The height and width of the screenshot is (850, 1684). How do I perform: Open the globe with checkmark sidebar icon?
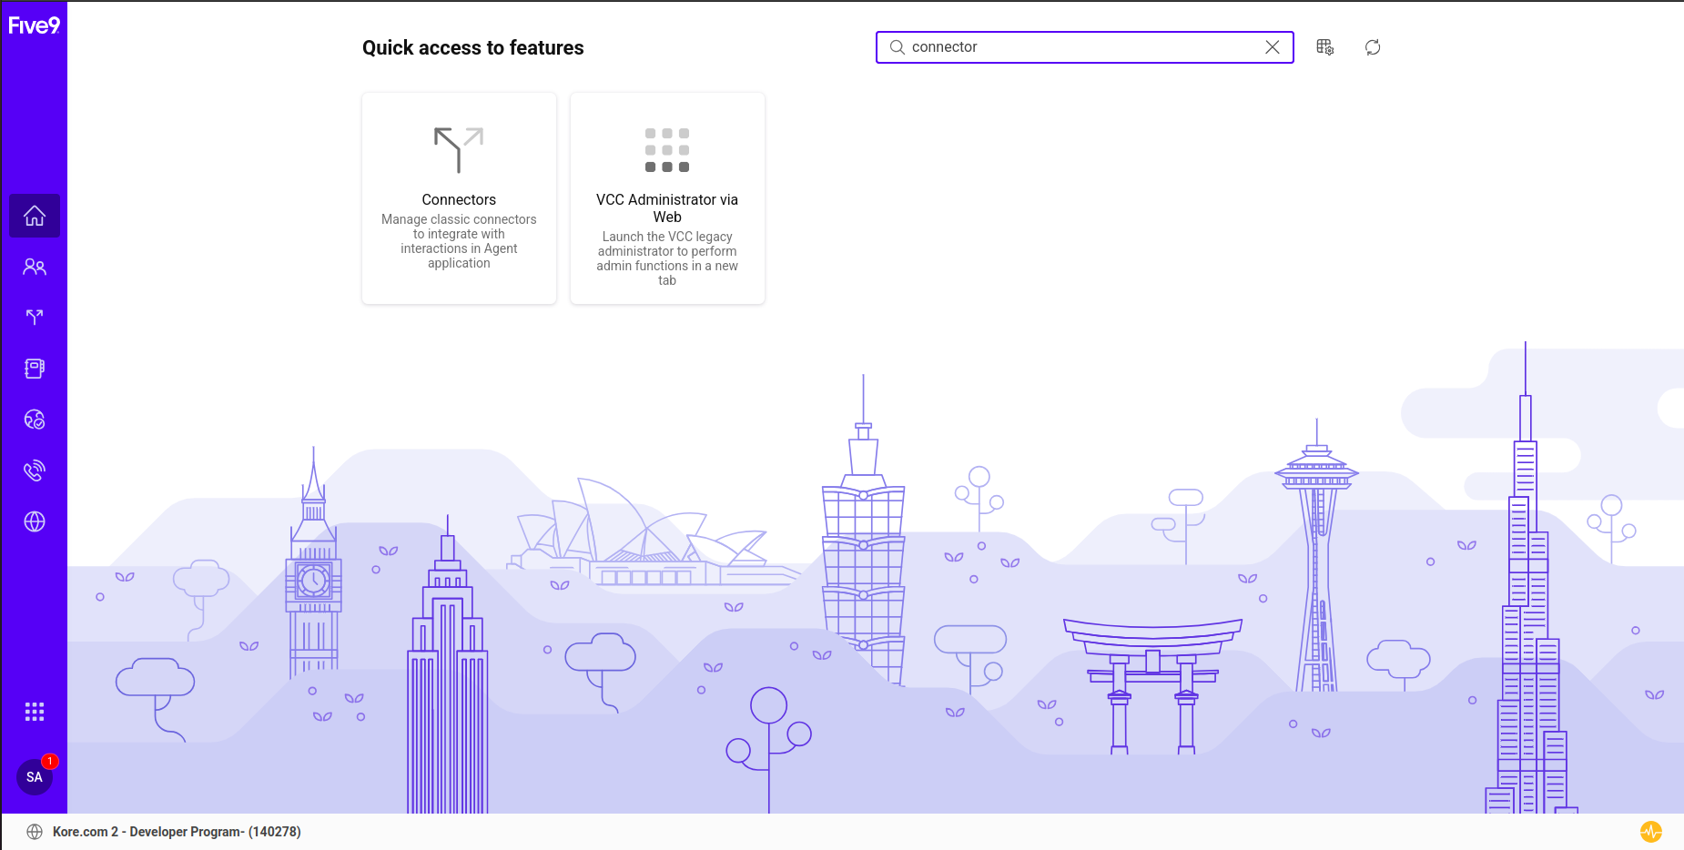click(x=35, y=420)
